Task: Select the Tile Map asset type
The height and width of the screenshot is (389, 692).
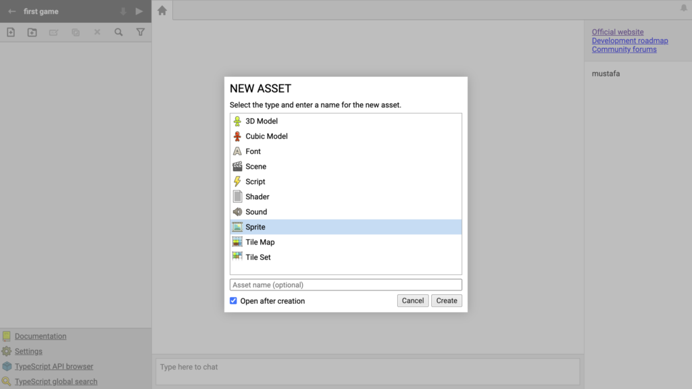Action: point(345,242)
